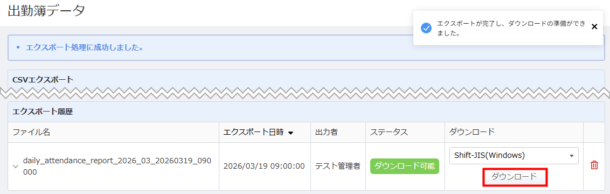Close the export complete notification
The width and height of the screenshot is (610, 194).
pos(594,26)
